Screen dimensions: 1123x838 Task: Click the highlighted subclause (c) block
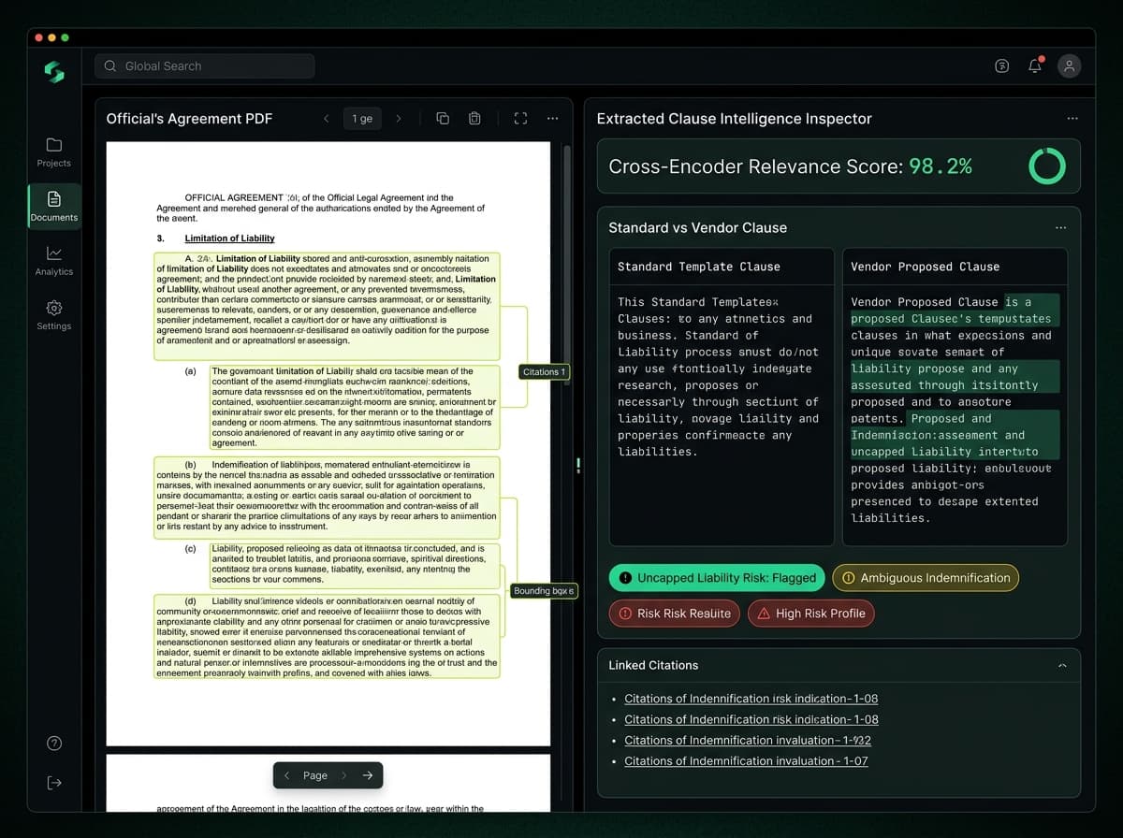click(355, 564)
